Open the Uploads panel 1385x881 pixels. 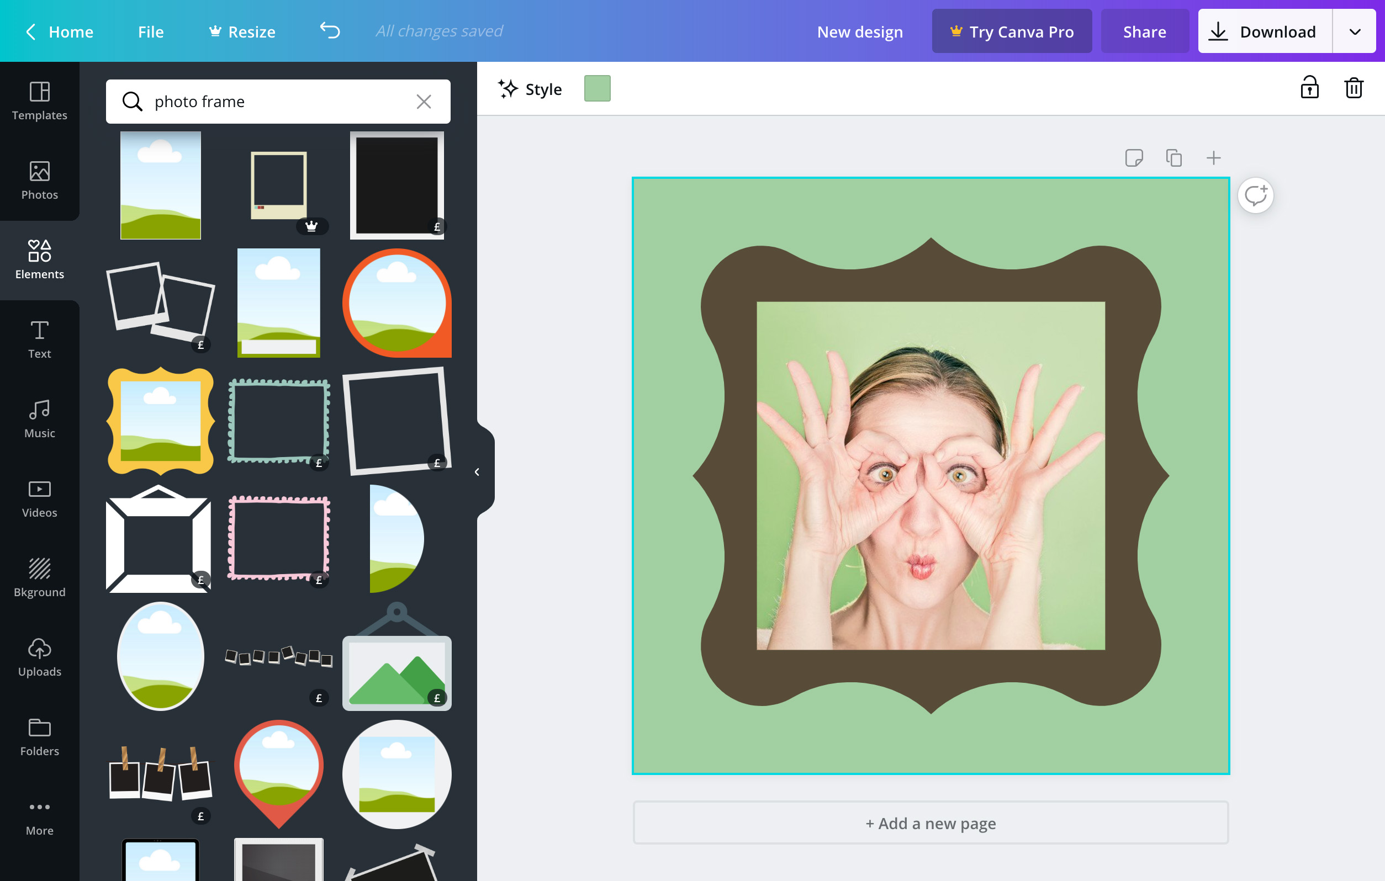coord(39,658)
